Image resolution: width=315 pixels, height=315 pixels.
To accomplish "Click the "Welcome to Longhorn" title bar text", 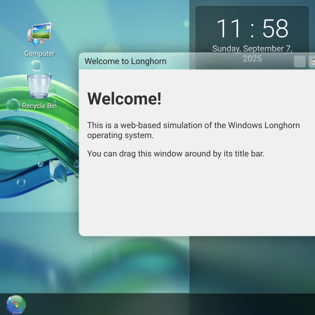I will [x=125, y=61].
